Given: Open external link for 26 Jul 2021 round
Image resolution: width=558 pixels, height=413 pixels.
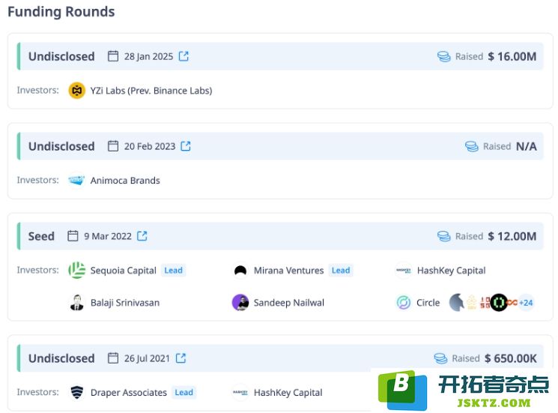Looking at the screenshot, I should coord(181,358).
